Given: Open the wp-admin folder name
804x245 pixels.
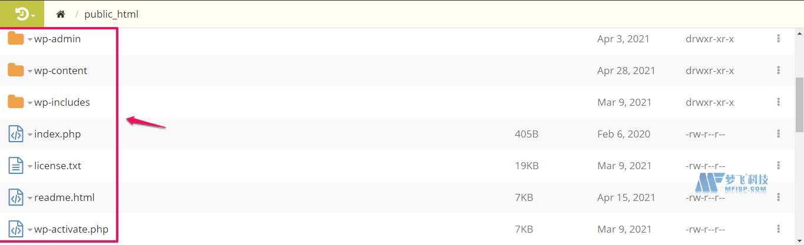Looking at the screenshot, I should [57, 39].
